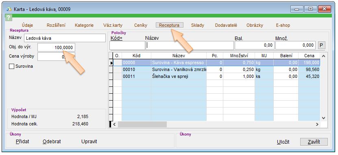Click the horizontal scroll right arrow
Screen dimensions: 338x155
click(317, 124)
